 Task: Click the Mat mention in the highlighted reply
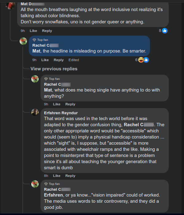(36, 51)
